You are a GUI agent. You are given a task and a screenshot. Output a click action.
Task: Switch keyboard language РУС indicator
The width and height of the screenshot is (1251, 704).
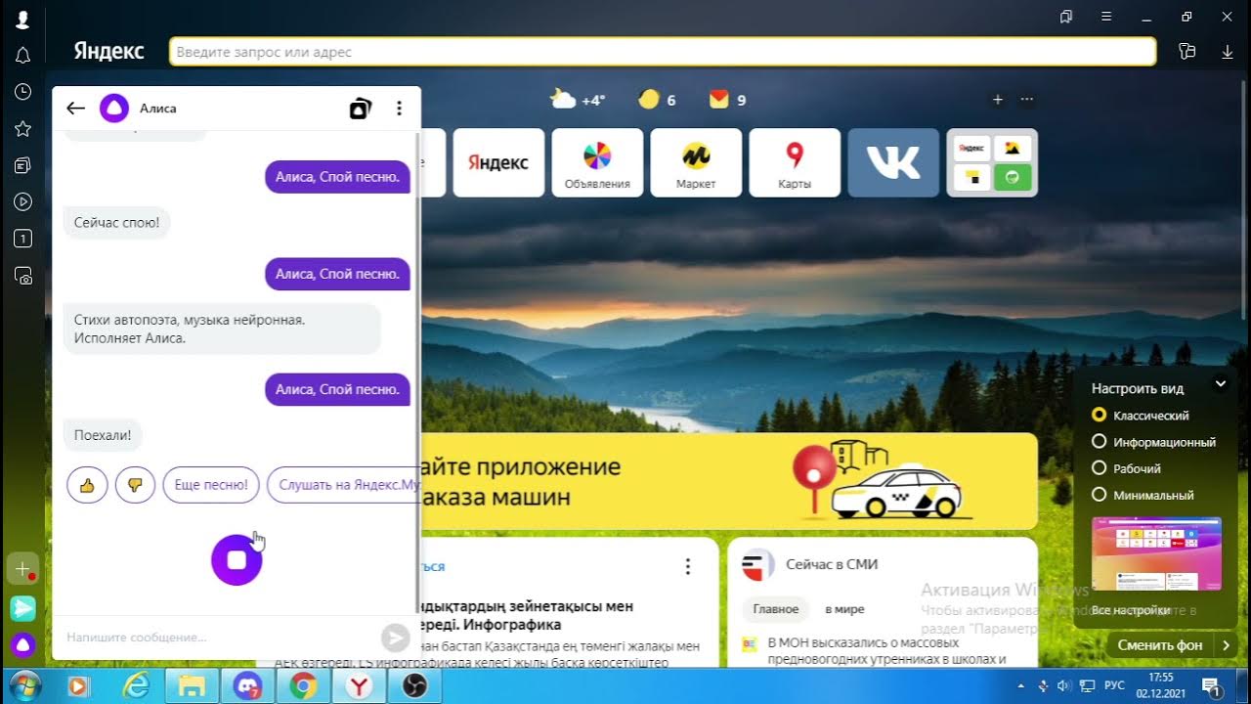coord(1114,685)
